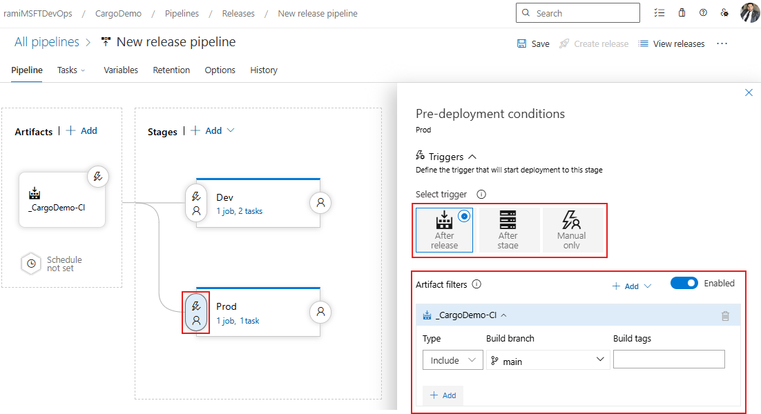Click the View releases button

671,43
